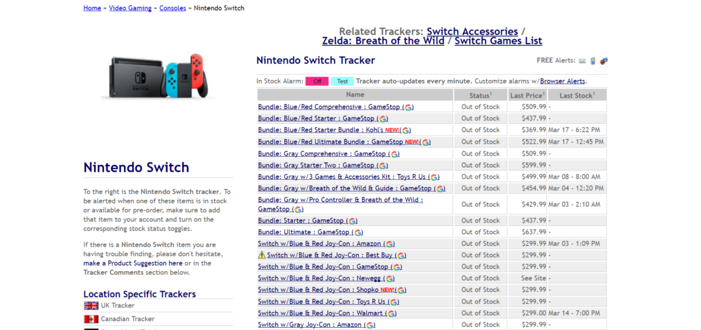Click Google icon for Blue & Red Joy-Con GameStop
701x330 pixels.
click(398, 267)
